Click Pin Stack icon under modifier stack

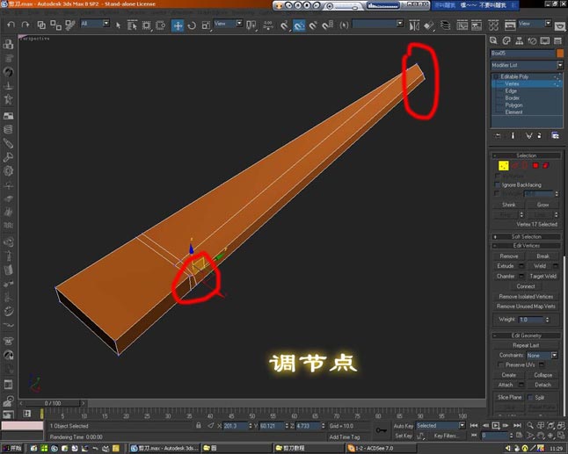point(498,135)
